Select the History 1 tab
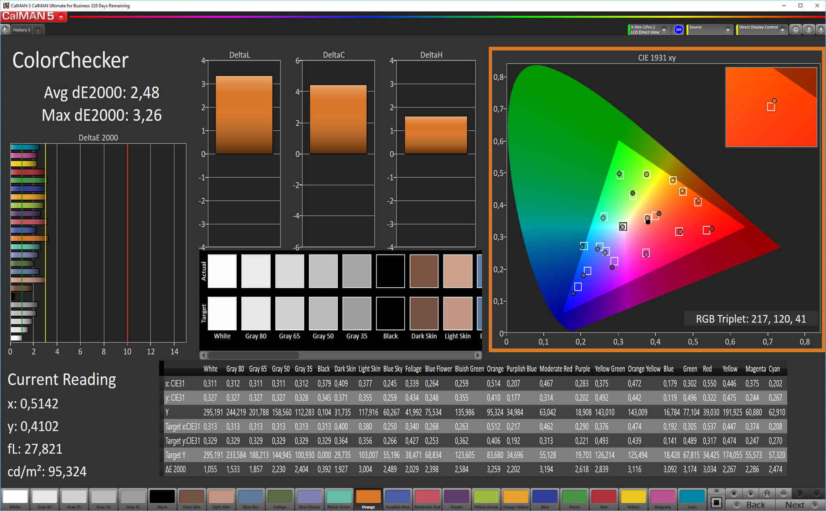 [22, 30]
